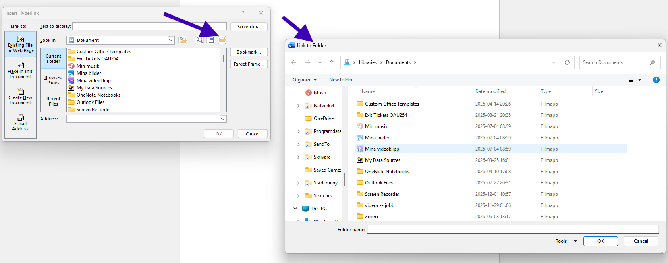Select Place in This Document option
This screenshot has height=263, width=668.
pyautogui.click(x=21, y=70)
